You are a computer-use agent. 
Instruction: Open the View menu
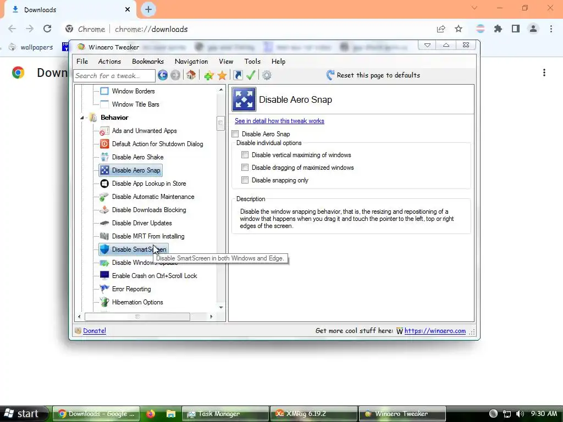point(226,62)
